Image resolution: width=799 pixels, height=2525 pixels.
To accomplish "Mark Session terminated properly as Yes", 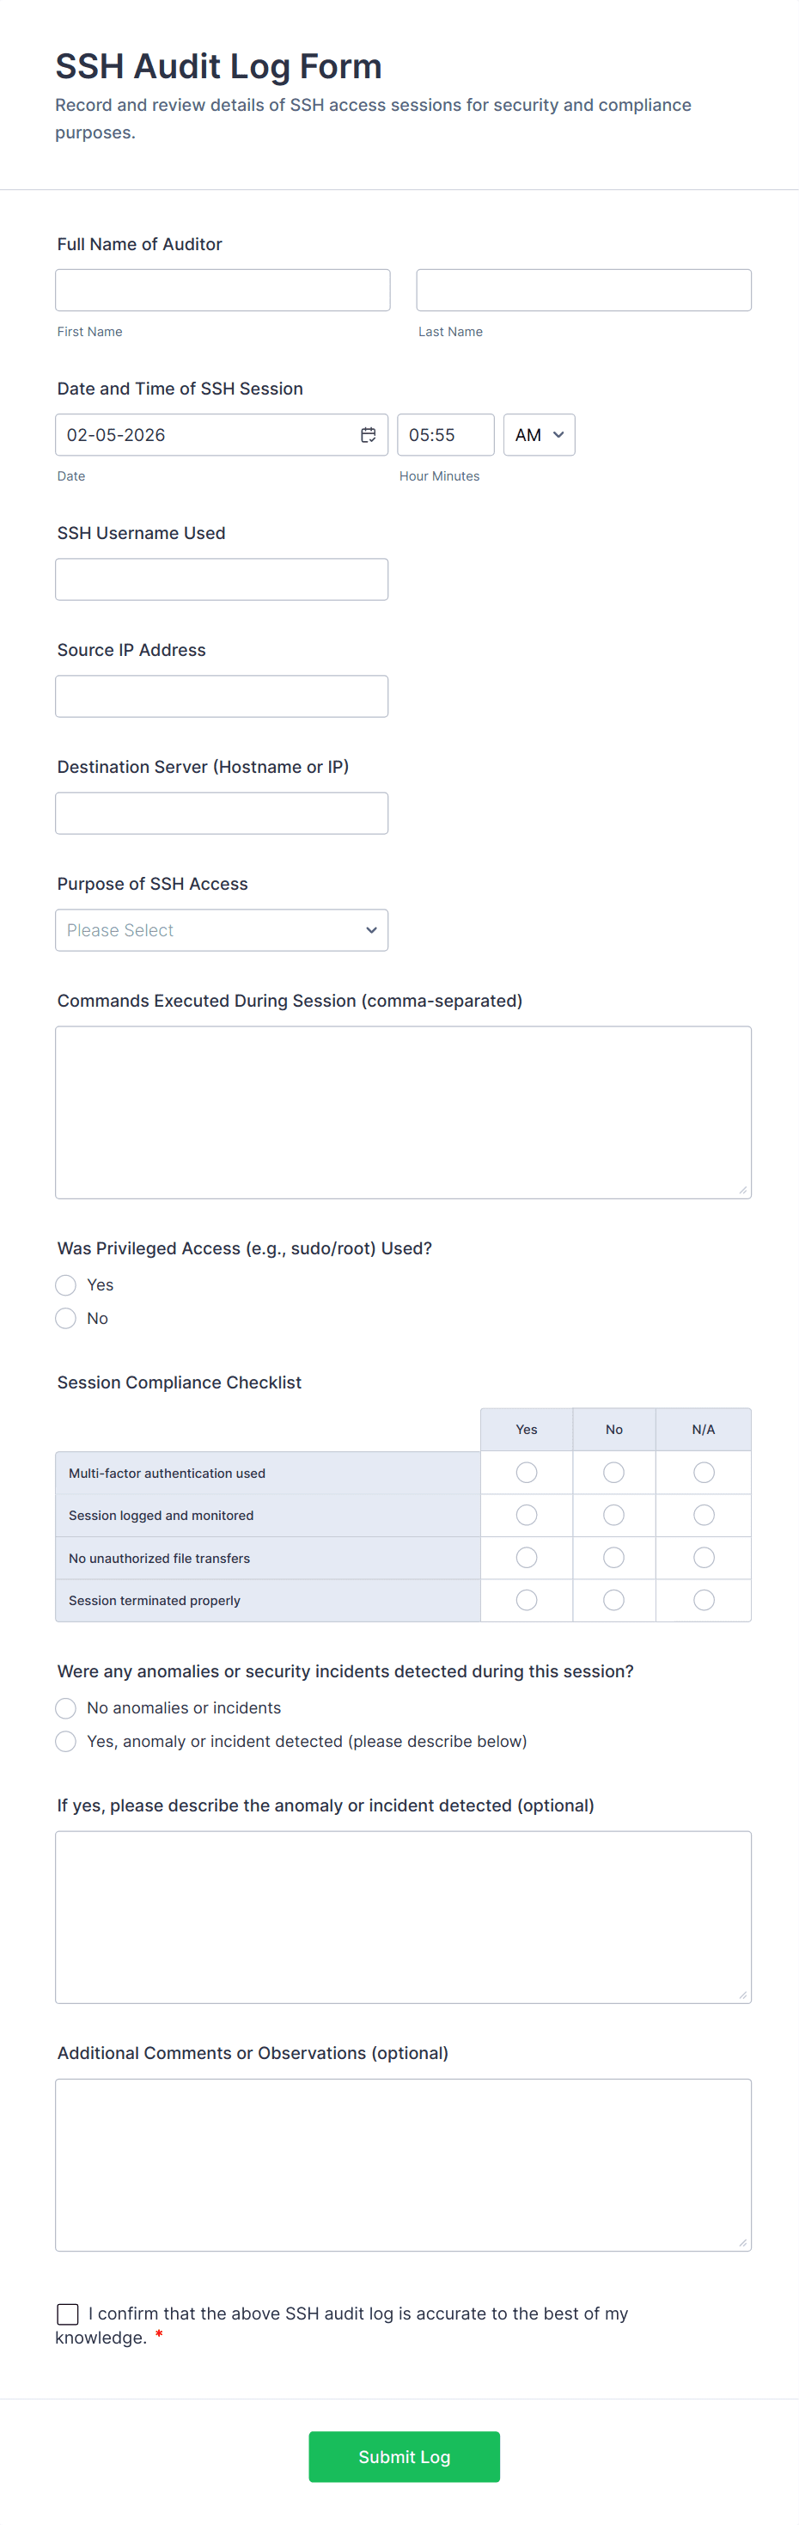I will (527, 1600).
